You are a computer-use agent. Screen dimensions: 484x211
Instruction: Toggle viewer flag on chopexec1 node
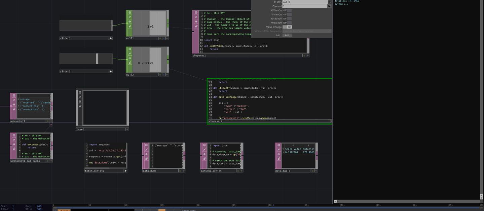coord(196,13)
